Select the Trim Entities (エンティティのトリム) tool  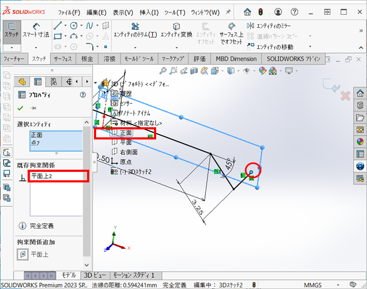(136, 30)
